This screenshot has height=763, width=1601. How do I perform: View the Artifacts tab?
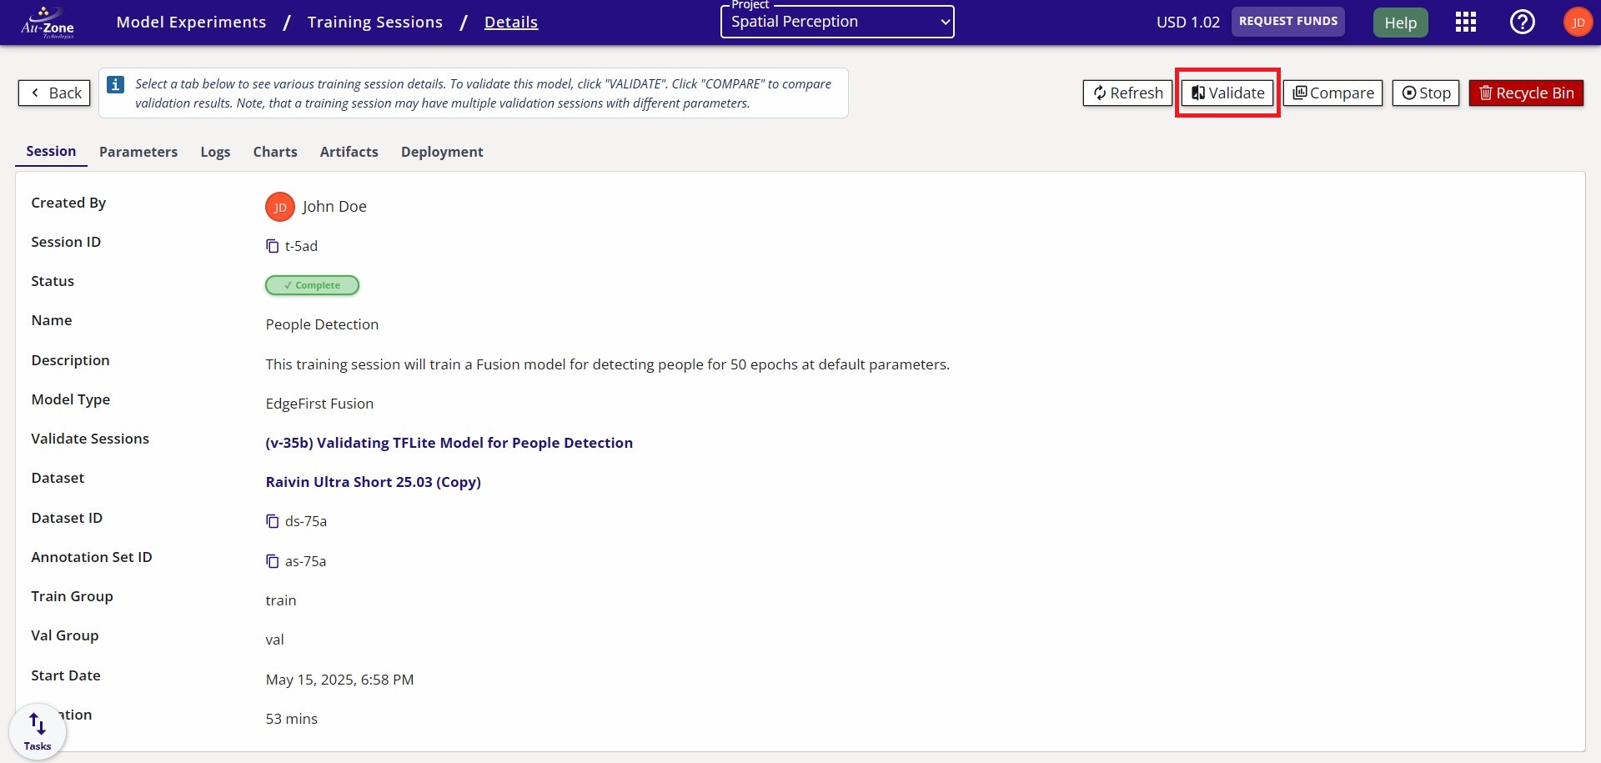[x=349, y=152]
